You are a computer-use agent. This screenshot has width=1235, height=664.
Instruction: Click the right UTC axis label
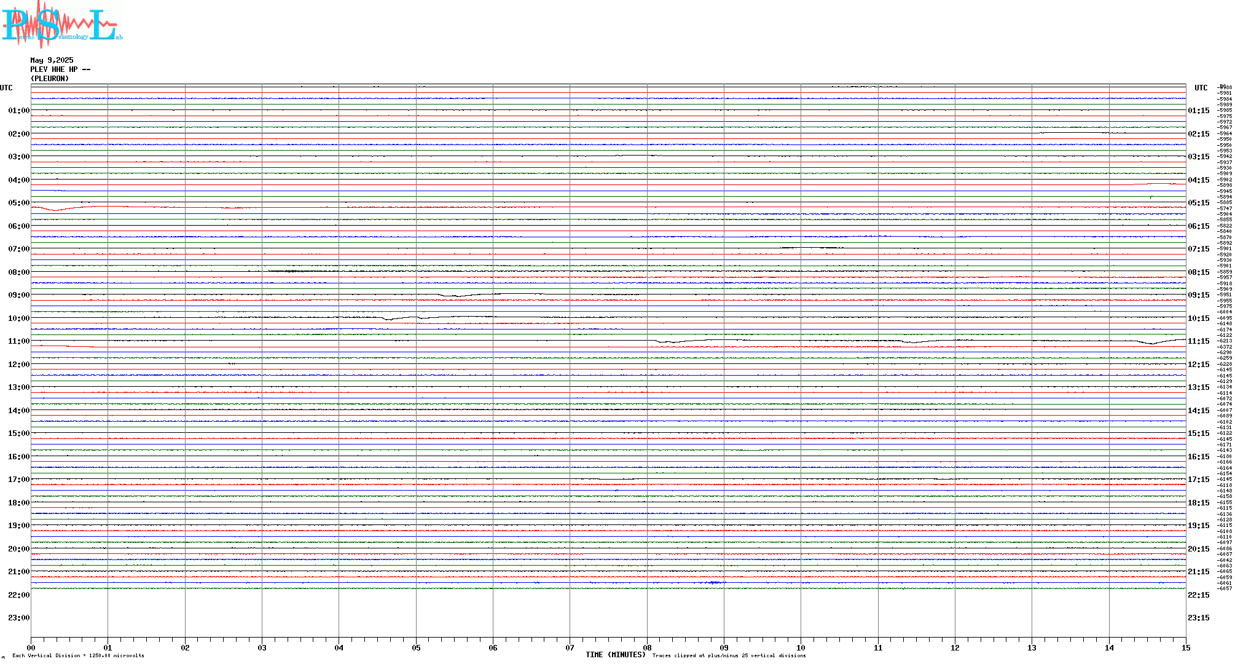1201,88
